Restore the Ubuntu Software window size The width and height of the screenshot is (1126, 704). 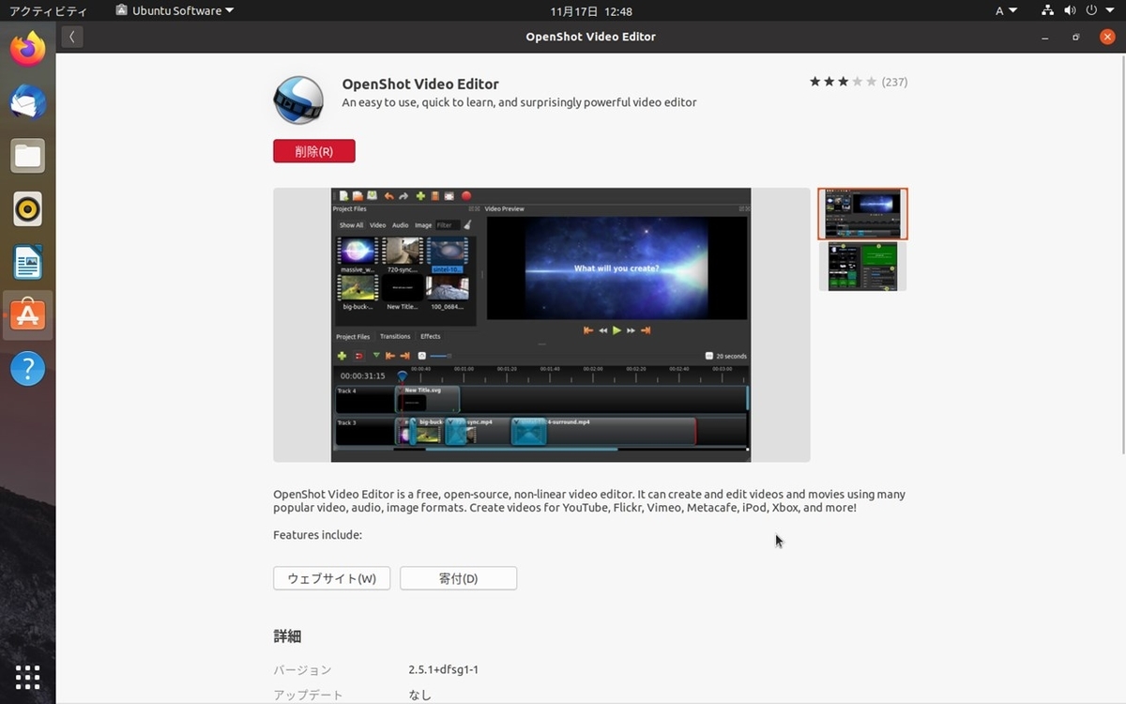coord(1076,38)
